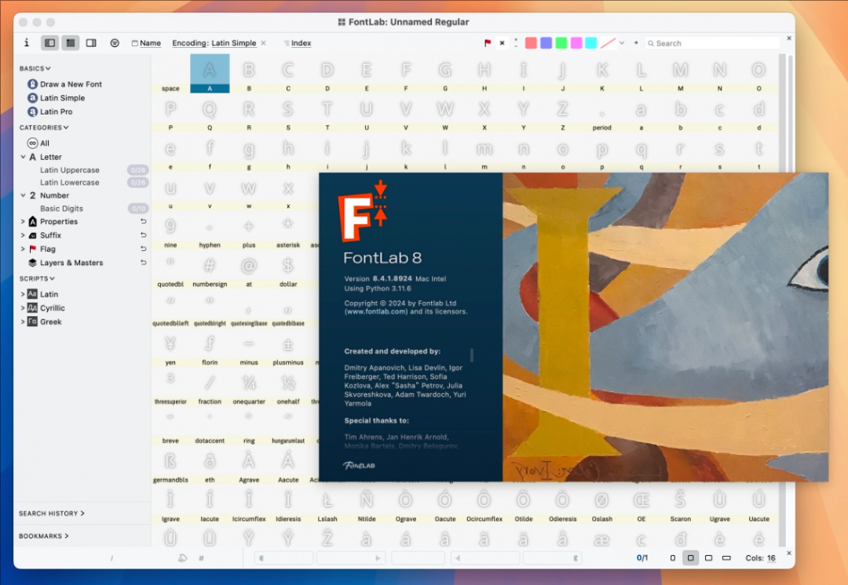Screen dimensions: 848x585
Task: Select the numbersign glyph cell
Action: pyautogui.click(x=210, y=269)
